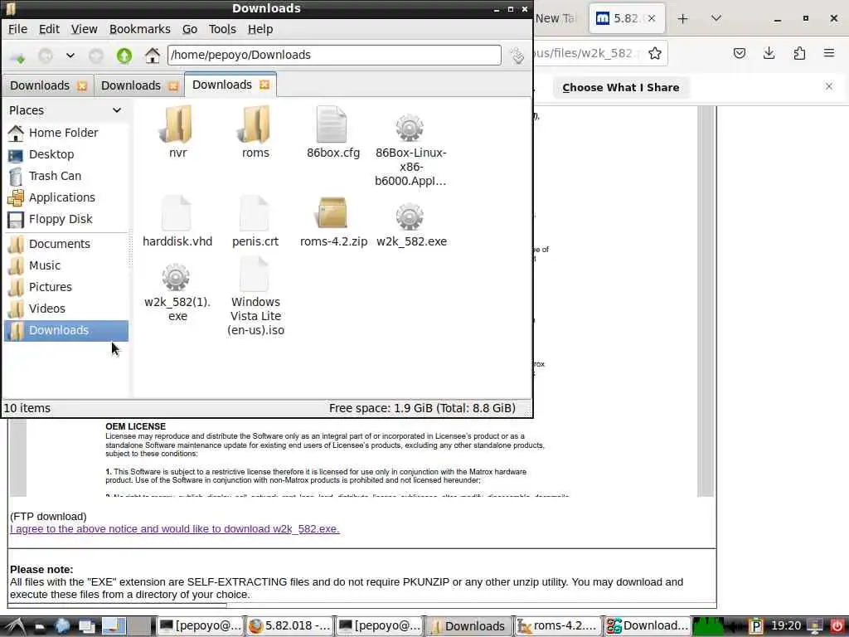Image resolution: width=849 pixels, height=637 pixels.
Task: Click the greyed forward arrow in file manager
Action: pyautogui.click(x=96, y=56)
